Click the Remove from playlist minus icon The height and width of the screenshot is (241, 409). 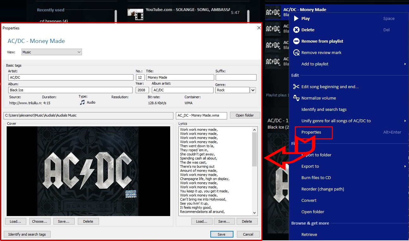click(x=296, y=41)
